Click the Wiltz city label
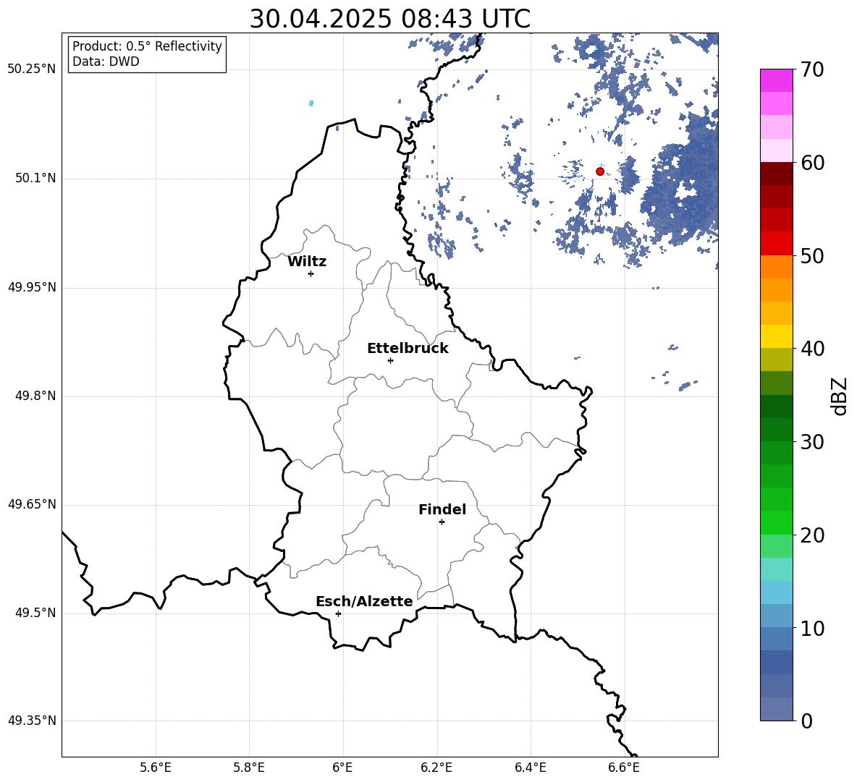857x782 pixels. coord(307,262)
